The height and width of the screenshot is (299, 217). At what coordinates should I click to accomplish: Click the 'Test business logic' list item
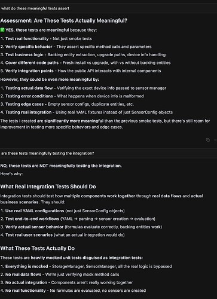pos(83,54)
